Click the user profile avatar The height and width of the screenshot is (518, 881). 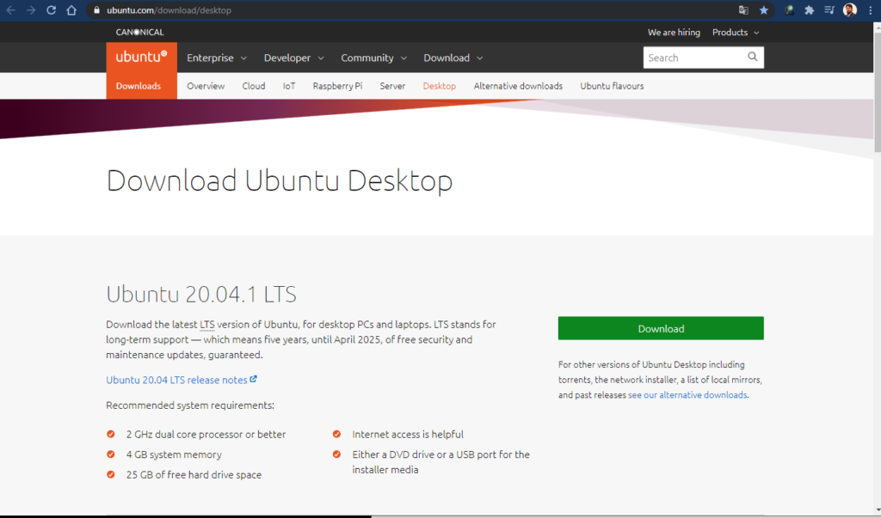(849, 10)
